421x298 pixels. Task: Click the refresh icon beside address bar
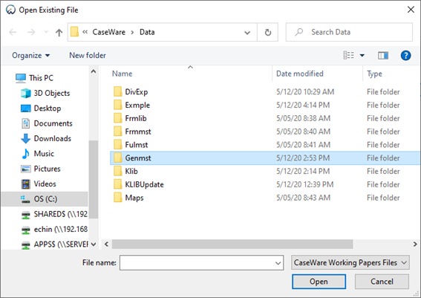tap(268, 32)
